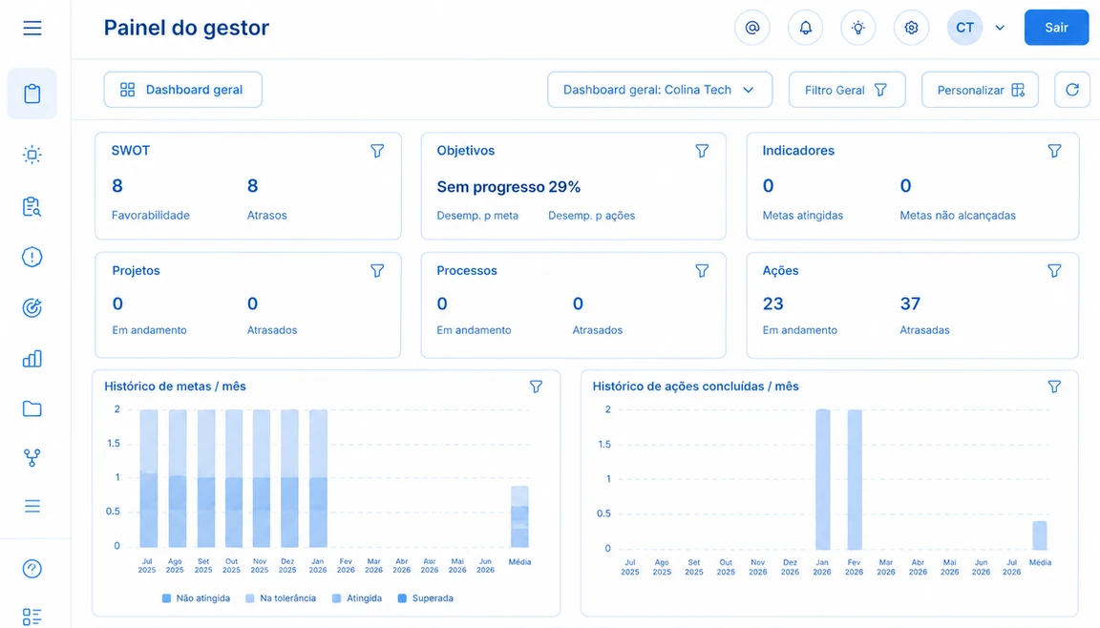Open the Filtro Geral button
This screenshot has width=1100, height=628.
click(x=847, y=90)
